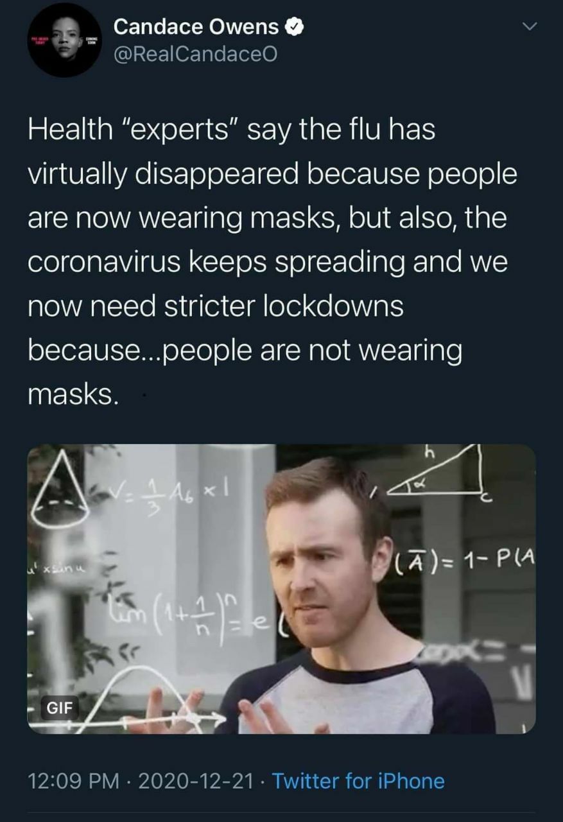Open the Twitter for iPhone source link

coord(358,781)
